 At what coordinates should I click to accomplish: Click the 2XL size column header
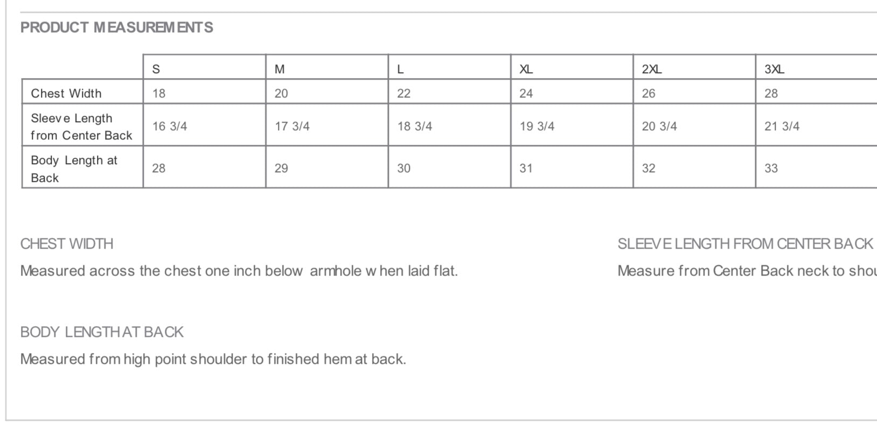click(x=651, y=69)
